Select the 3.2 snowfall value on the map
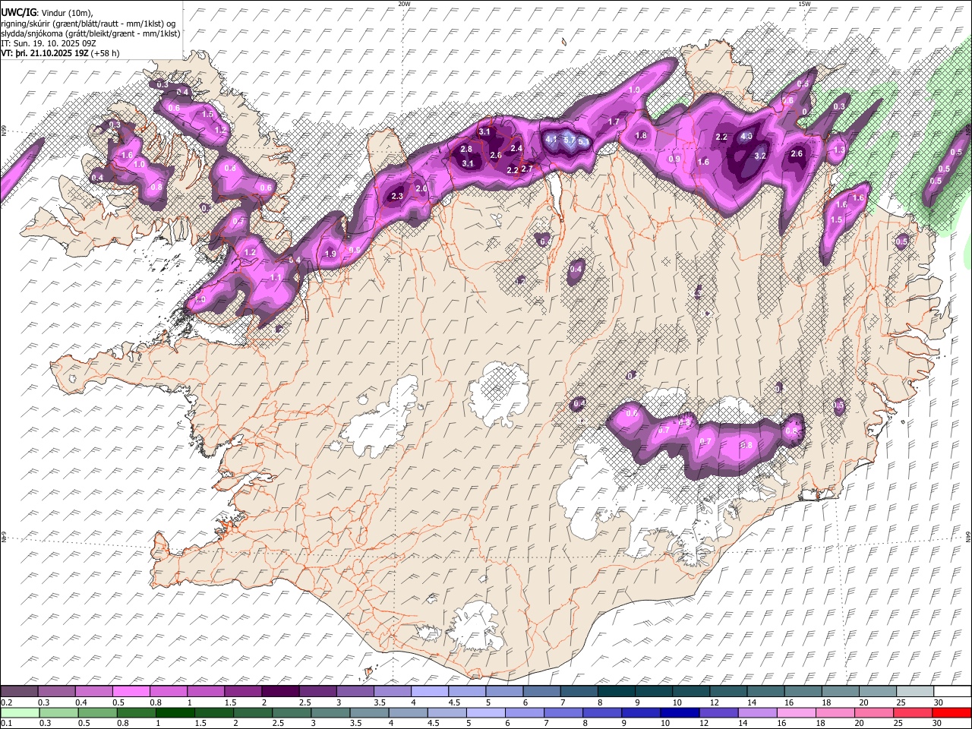 click(760, 156)
